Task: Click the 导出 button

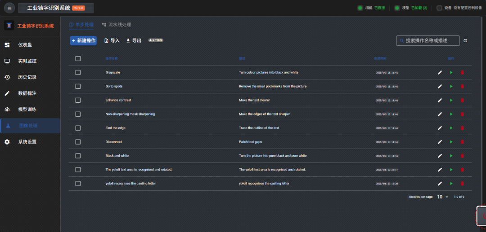Action: pos(134,40)
